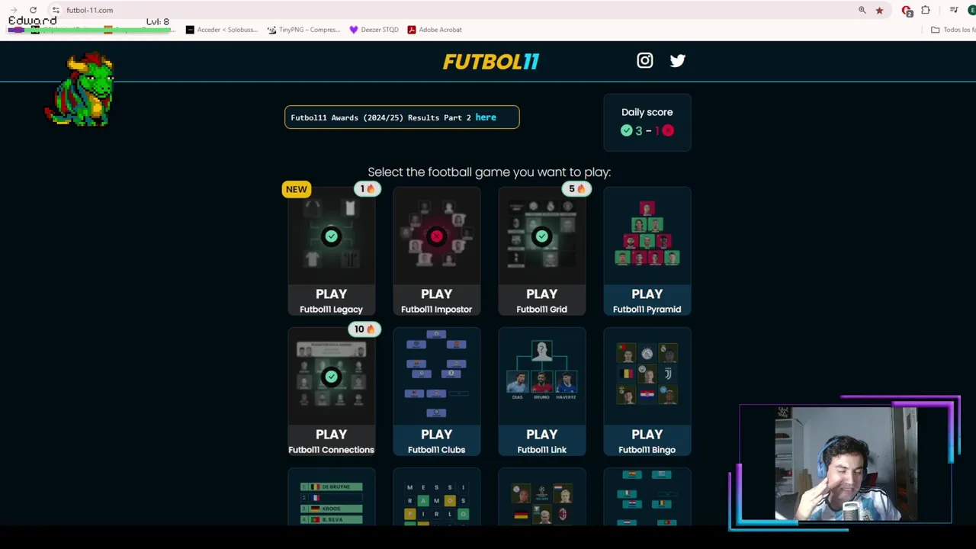Click 'here' link for Awards results
This screenshot has height=549, width=976.
[x=486, y=117]
